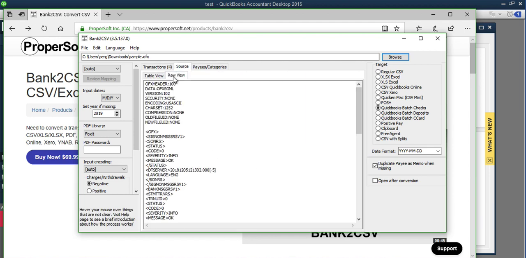The image size is (526, 258).
Task: Open Input dates M/D/Y dropdown
Action: [x=111, y=98]
